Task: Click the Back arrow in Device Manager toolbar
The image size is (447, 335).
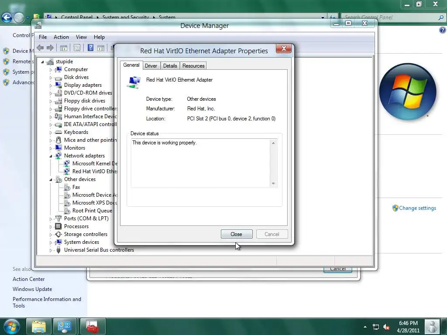Action: point(40,48)
